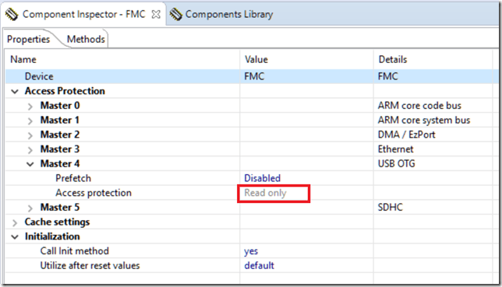Image resolution: width=502 pixels, height=287 pixels.
Task: Select the Initialization label
Action: coord(52,236)
